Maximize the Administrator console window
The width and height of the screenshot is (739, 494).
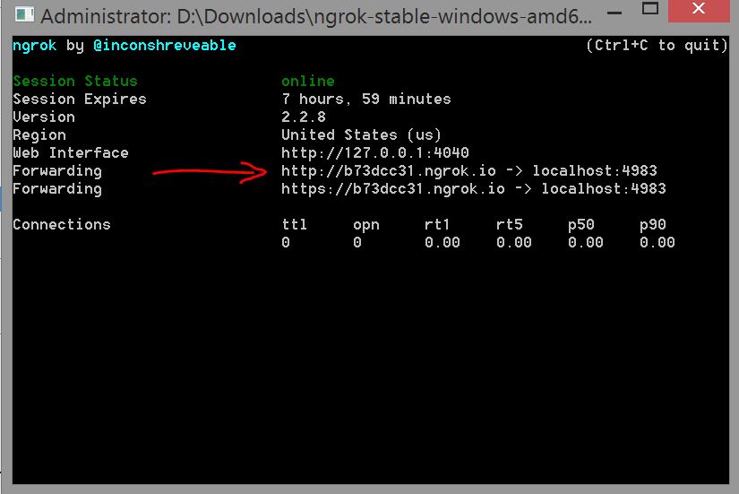click(650, 8)
